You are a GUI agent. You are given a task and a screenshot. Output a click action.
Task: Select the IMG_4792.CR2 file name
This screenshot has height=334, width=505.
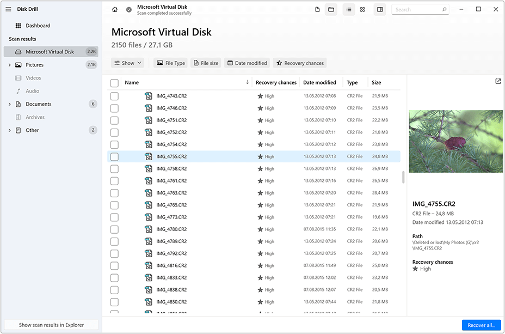point(171,253)
